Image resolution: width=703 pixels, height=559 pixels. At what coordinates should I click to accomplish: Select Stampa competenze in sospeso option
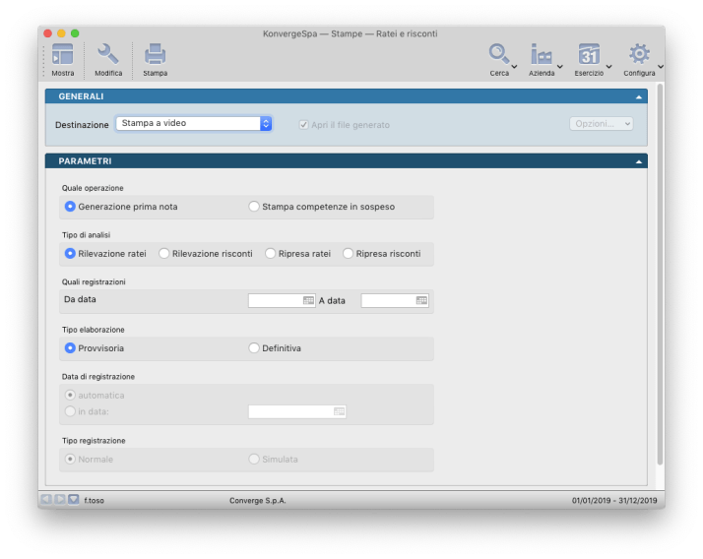pos(254,207)
